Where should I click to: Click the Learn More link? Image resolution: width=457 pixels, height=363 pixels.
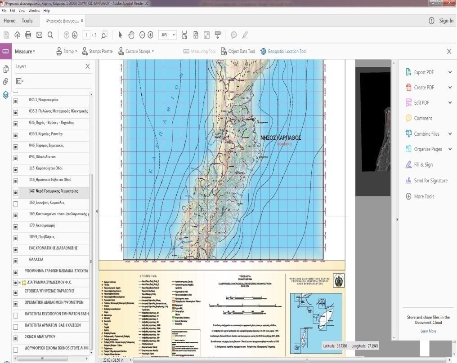[428, 331]
